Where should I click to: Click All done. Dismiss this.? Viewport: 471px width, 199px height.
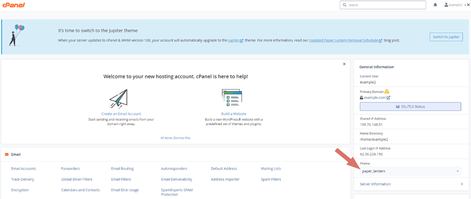coord(176,138)
